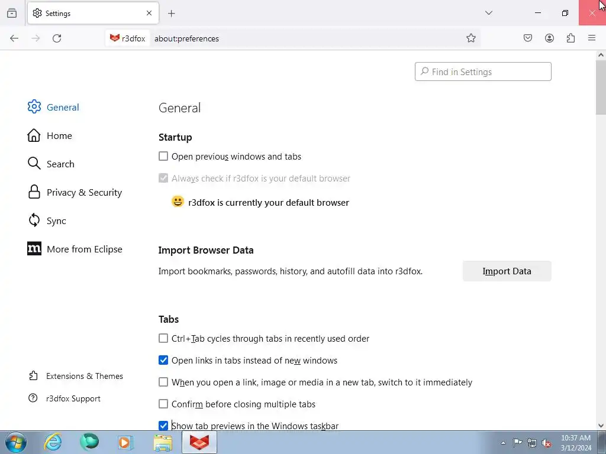The height and width of the screenshot is (454, 606).
Task: Show hidden tray icons arrow
Action: pyautogui.click(x=503, y=443)
